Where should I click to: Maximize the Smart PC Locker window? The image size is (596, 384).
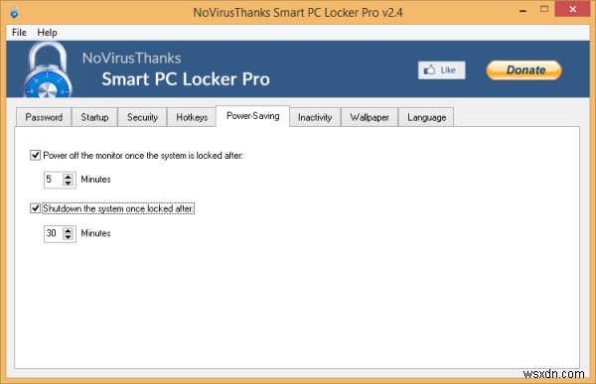point(544,10)
